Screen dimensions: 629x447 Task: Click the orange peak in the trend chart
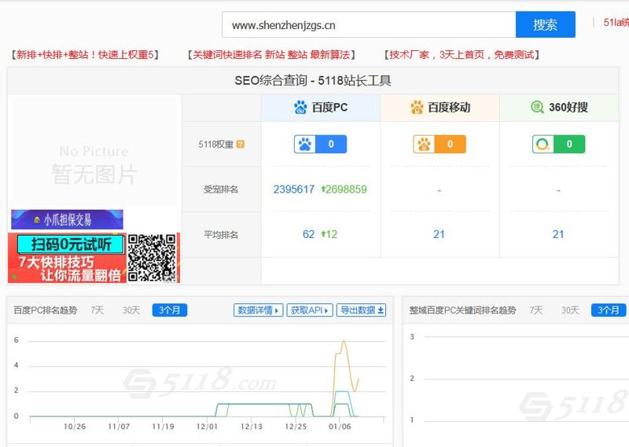pyautogui.click(x=344, y=342)
